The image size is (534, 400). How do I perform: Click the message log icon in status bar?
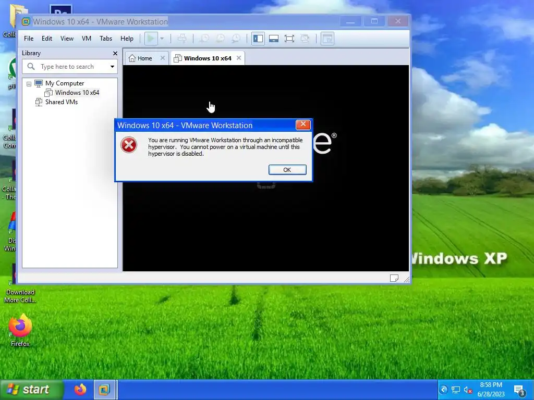(394, 278)
